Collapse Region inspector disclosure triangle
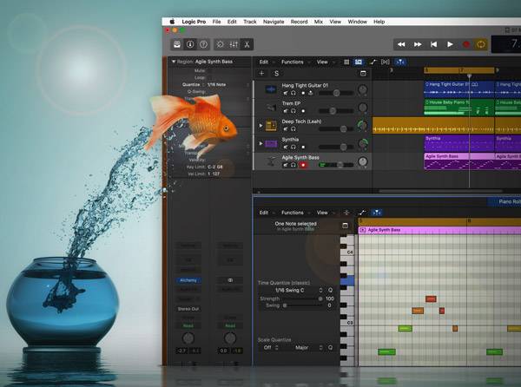Viewport: 521px width, 387px height. pyautogui.click(x=174, y=62)
